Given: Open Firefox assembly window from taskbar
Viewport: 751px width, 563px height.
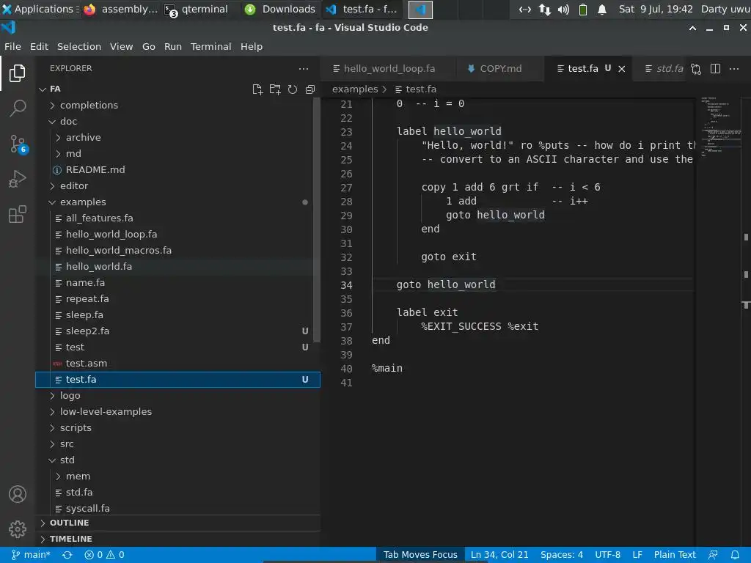Looking at the screenshot, I should tap(121, 9).
